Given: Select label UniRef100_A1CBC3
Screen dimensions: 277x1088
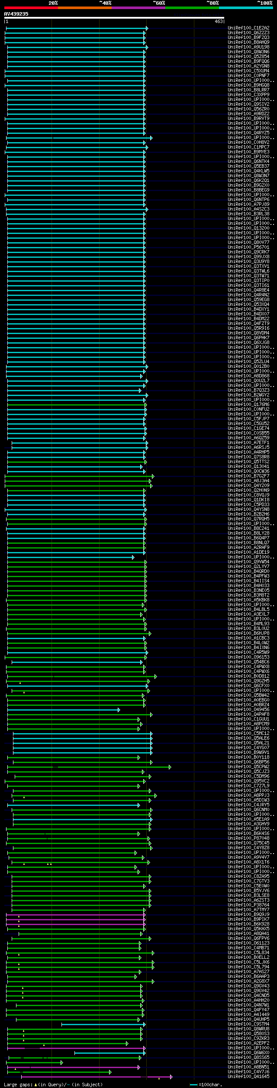Looking at the screenshot, I should pyautogui.click(x=248, y=639).
